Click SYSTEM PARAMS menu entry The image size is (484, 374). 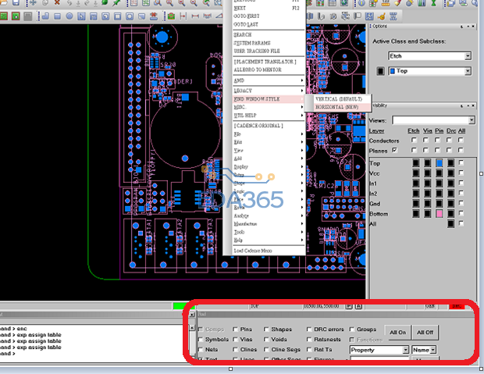(x=268, y=43)
